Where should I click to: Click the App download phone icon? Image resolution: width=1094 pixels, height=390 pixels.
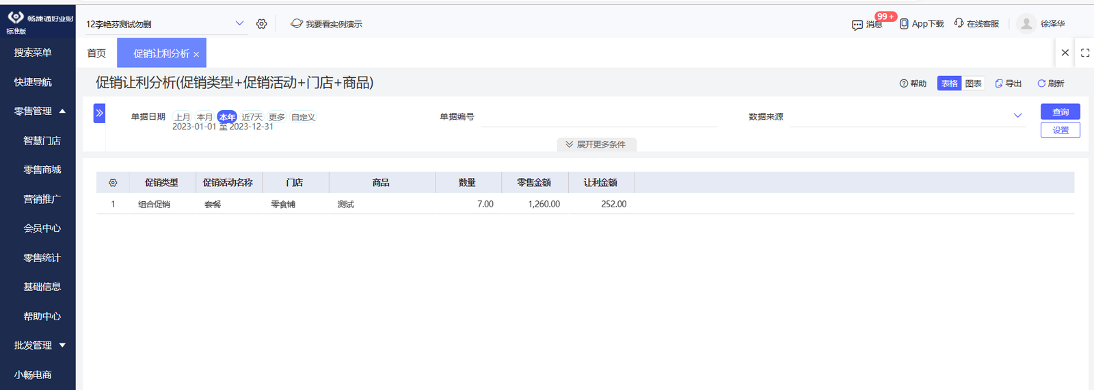904,24
